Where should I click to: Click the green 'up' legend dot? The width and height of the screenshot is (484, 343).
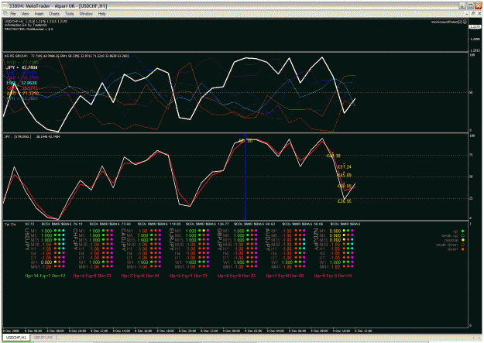(x=462, y=232)
